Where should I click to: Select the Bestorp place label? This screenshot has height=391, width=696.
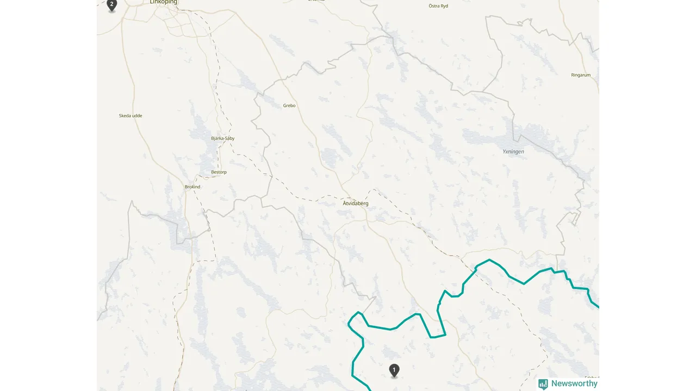point(219,172)
